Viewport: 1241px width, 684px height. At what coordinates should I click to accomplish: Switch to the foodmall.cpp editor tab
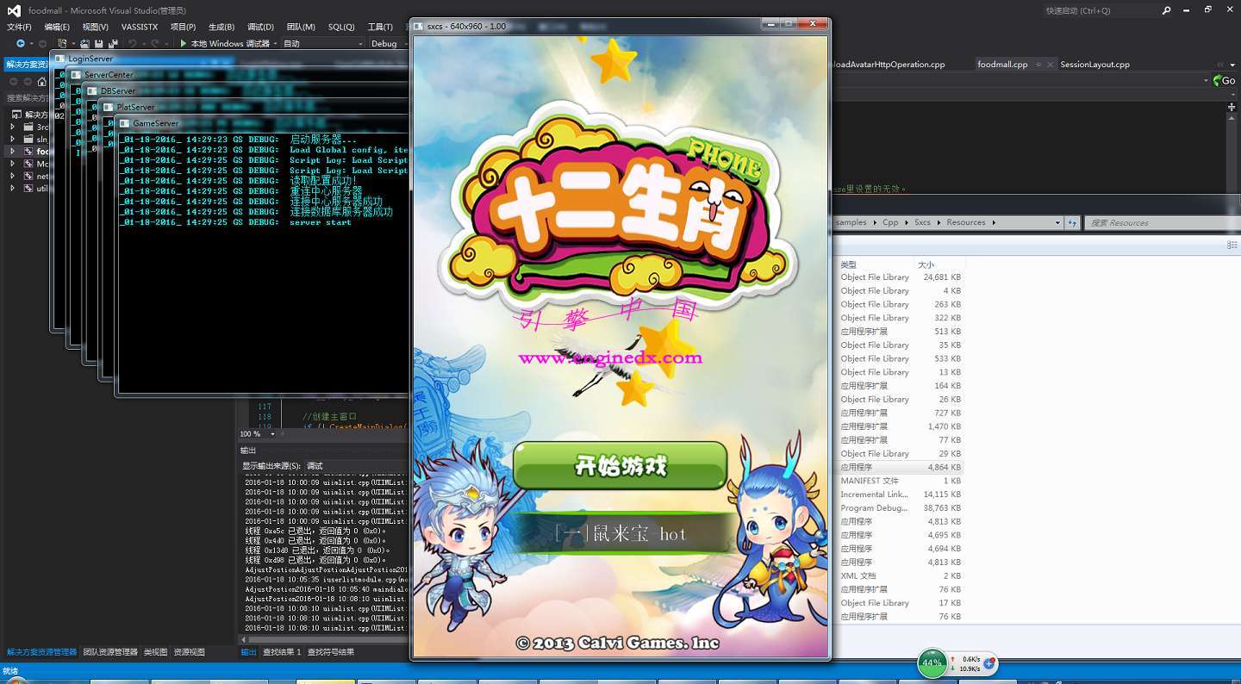coord(1002,65)
